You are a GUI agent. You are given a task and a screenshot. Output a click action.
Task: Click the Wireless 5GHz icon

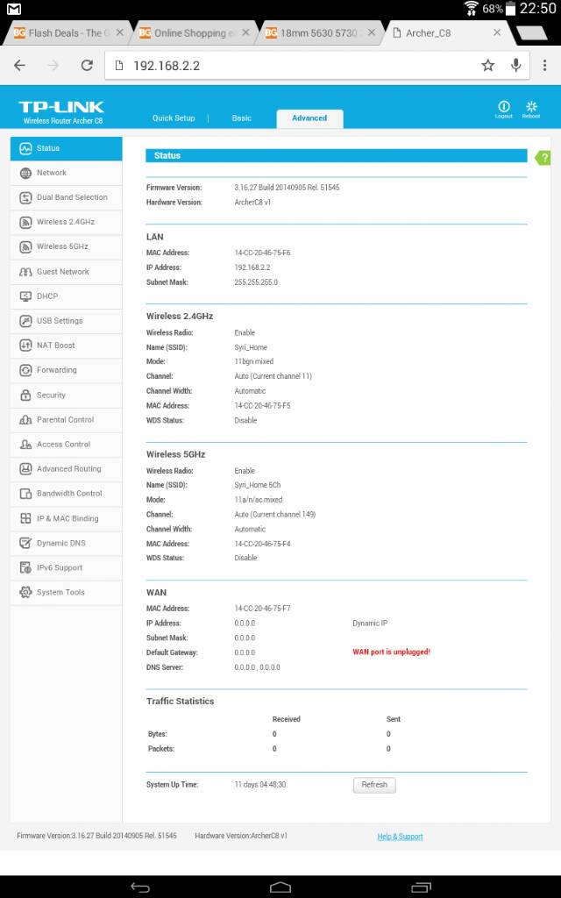[25, 246]
